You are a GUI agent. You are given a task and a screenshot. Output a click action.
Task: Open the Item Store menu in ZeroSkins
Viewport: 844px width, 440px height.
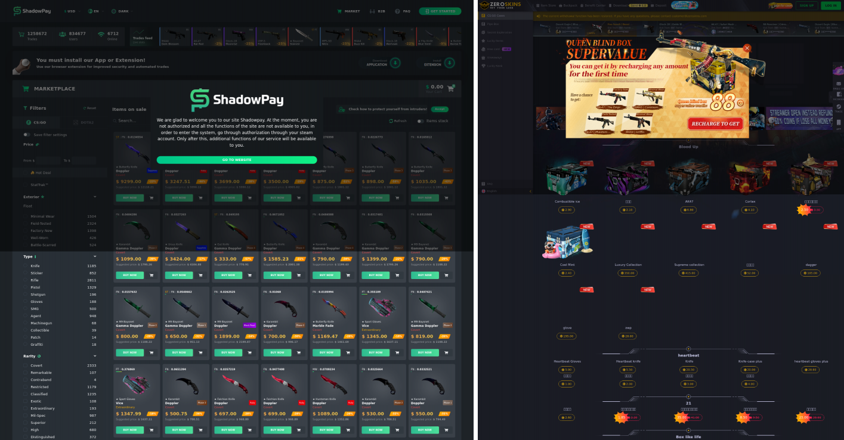point(546,5)
